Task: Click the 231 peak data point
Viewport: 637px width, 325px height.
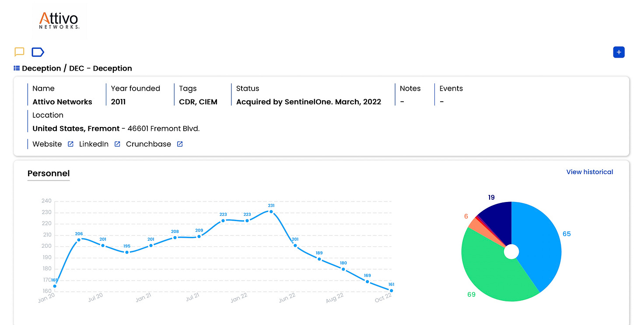Action: click(x=271, y=212)
